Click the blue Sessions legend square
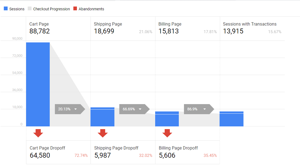This screenshot has height=165, width=300. (6, 9)
